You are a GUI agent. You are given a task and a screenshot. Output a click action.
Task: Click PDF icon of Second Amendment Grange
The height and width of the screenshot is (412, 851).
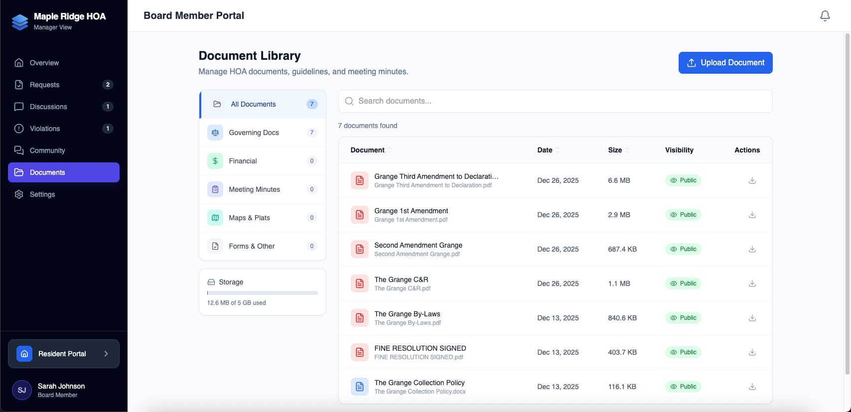tap(360, 249)
